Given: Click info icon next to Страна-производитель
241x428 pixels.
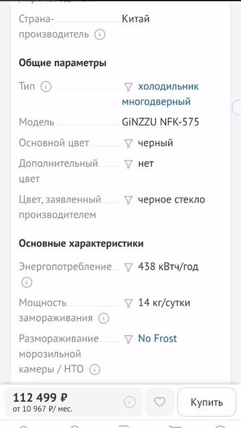Looking at the screenshot, I should (x=100, y=35).
